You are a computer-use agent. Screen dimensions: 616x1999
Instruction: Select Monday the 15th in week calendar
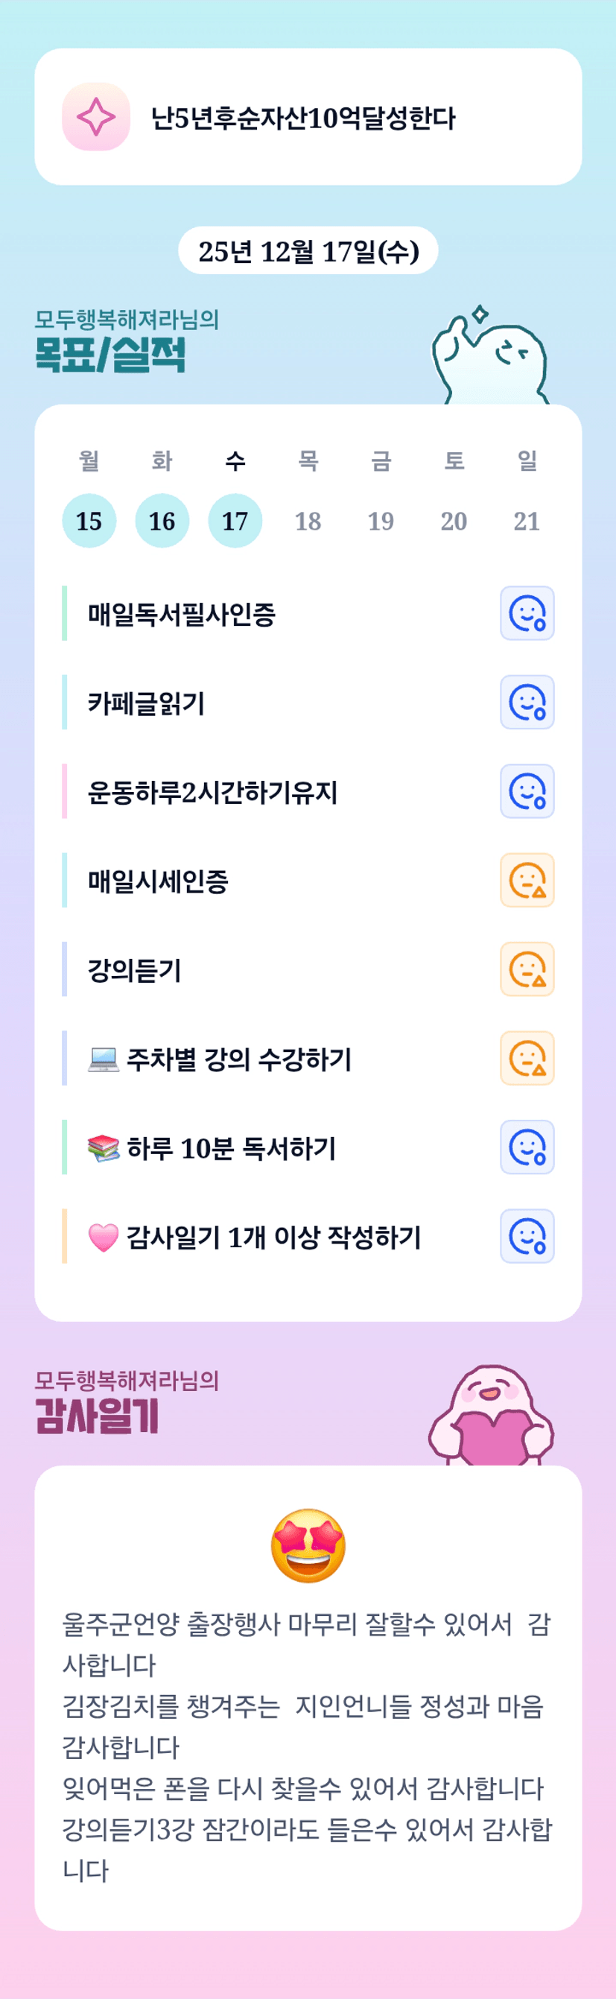pos(89,521)
